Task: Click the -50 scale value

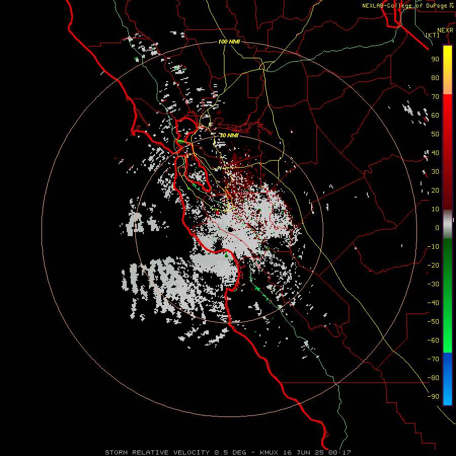Action: click(x=433, y=322)
